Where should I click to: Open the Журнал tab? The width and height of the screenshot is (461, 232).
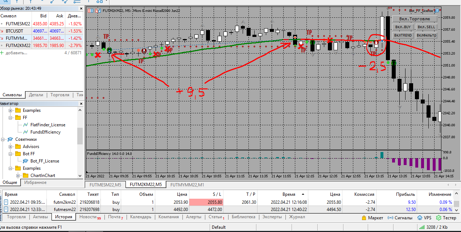pyautogui.click(x=297, y=217)
